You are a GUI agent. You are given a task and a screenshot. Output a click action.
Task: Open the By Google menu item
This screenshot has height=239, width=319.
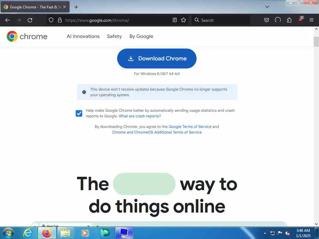(x=141, y=36)
